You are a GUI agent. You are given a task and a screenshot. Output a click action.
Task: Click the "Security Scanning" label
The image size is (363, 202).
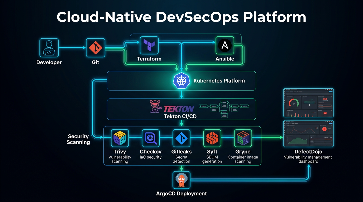click(x=78, y=139)
